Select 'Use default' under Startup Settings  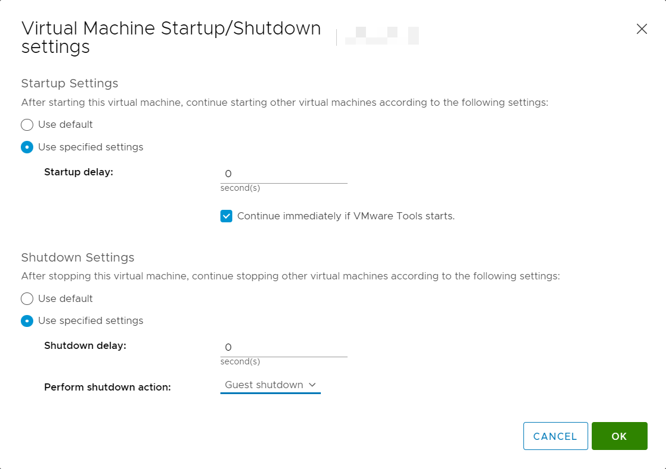pyautogui.click(x=27, y=125)
